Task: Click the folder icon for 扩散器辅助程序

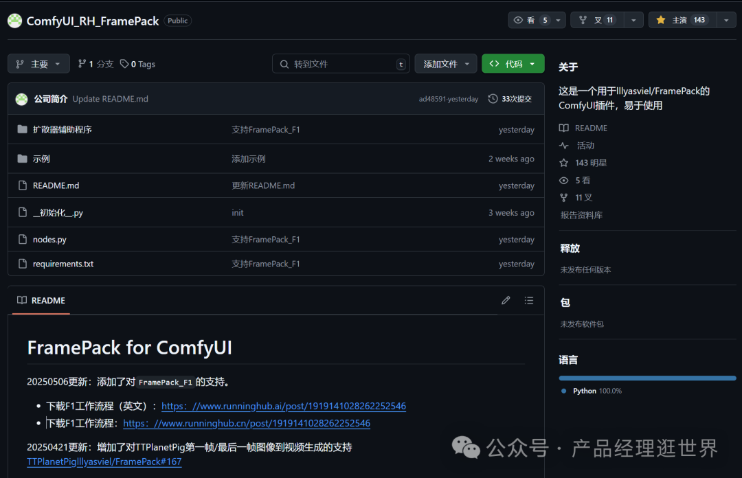Action: click(x=22, y=129)
